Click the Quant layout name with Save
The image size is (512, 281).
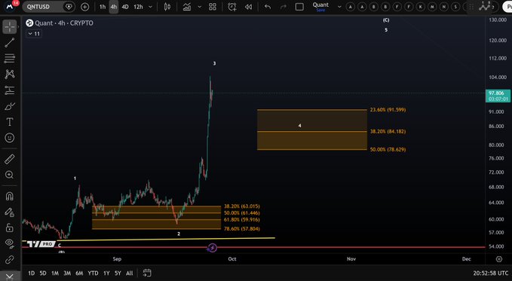[x=320, y=7]
